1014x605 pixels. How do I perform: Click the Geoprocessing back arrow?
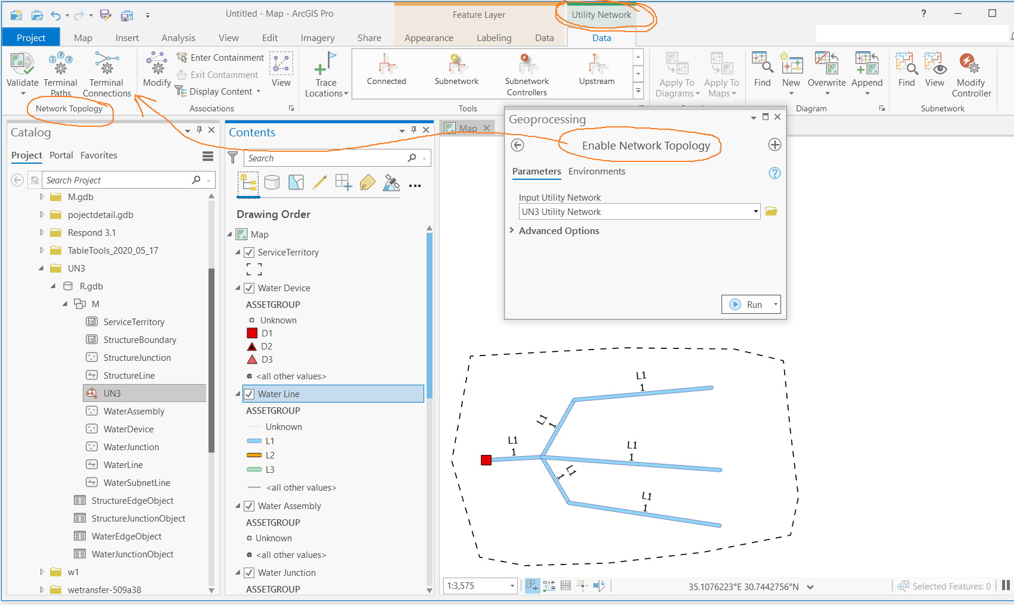click(x=518, y=145)
